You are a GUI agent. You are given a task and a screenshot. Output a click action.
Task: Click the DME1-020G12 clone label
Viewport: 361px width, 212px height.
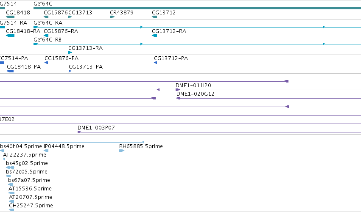(x=195, y=94)
